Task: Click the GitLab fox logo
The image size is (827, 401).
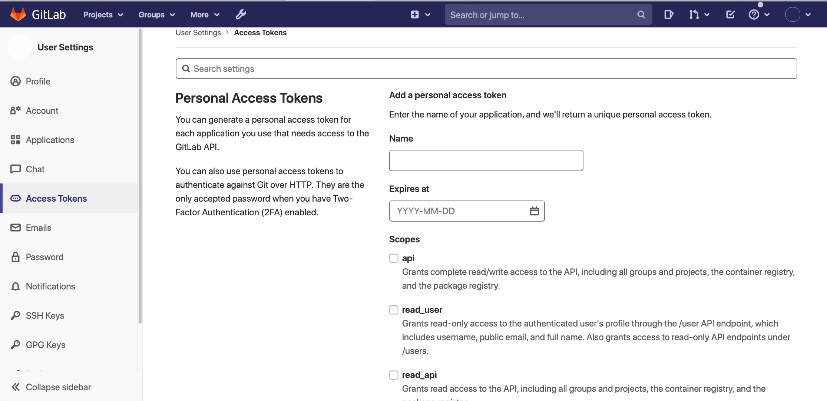Action: (x=18, y=14)
